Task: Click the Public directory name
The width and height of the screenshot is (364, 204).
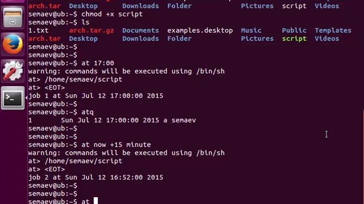Action: [x=294, y=31]
